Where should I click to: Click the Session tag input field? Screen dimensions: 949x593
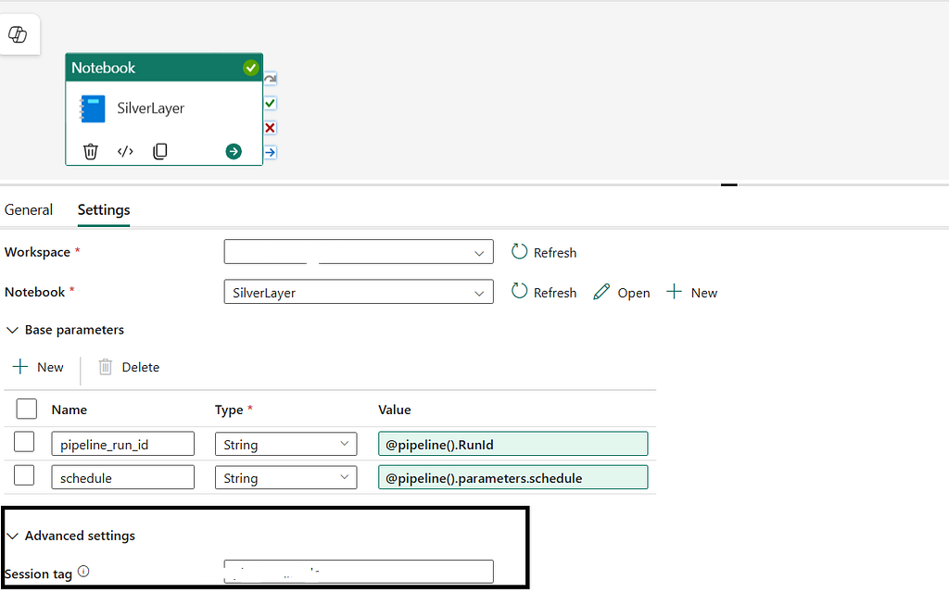359,572
